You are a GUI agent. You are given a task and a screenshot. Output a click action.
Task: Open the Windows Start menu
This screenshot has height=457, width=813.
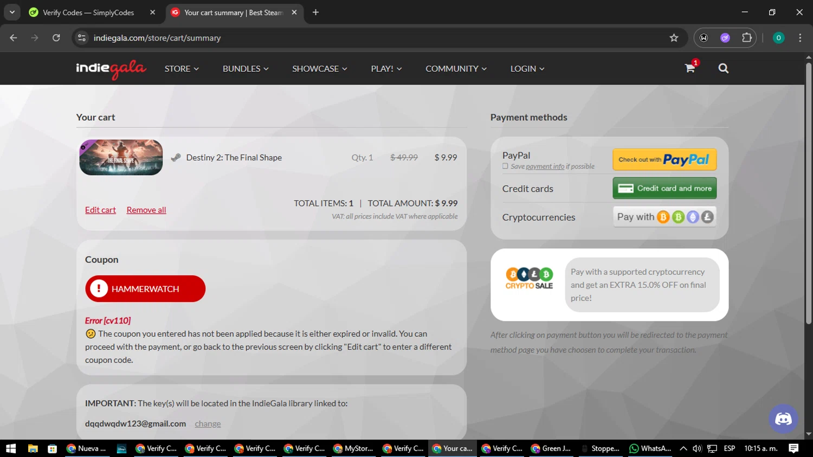(x=11, y=448)
